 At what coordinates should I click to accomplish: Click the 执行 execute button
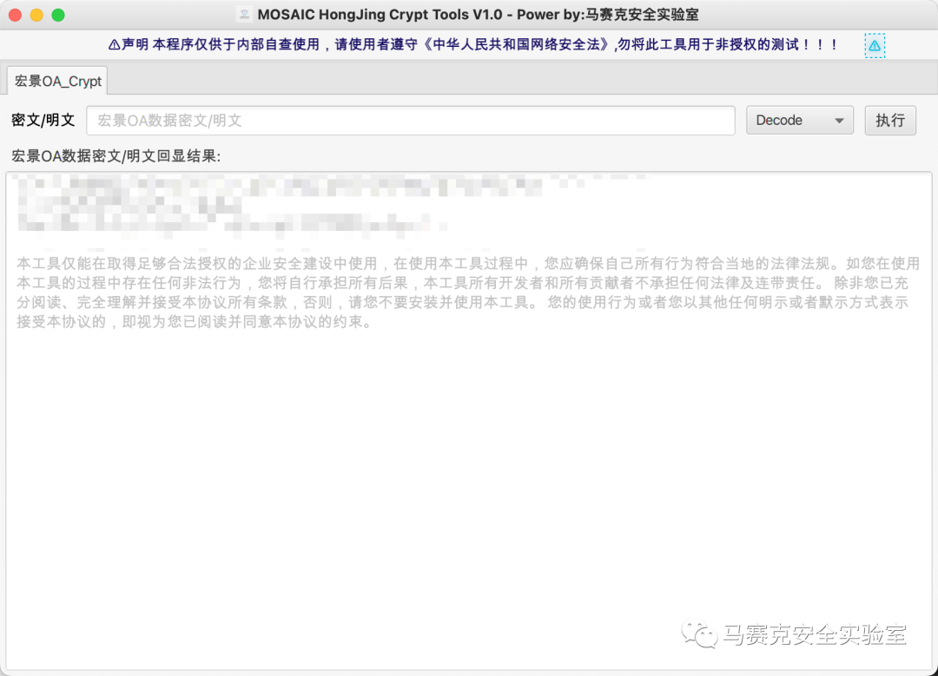point(889,120)
